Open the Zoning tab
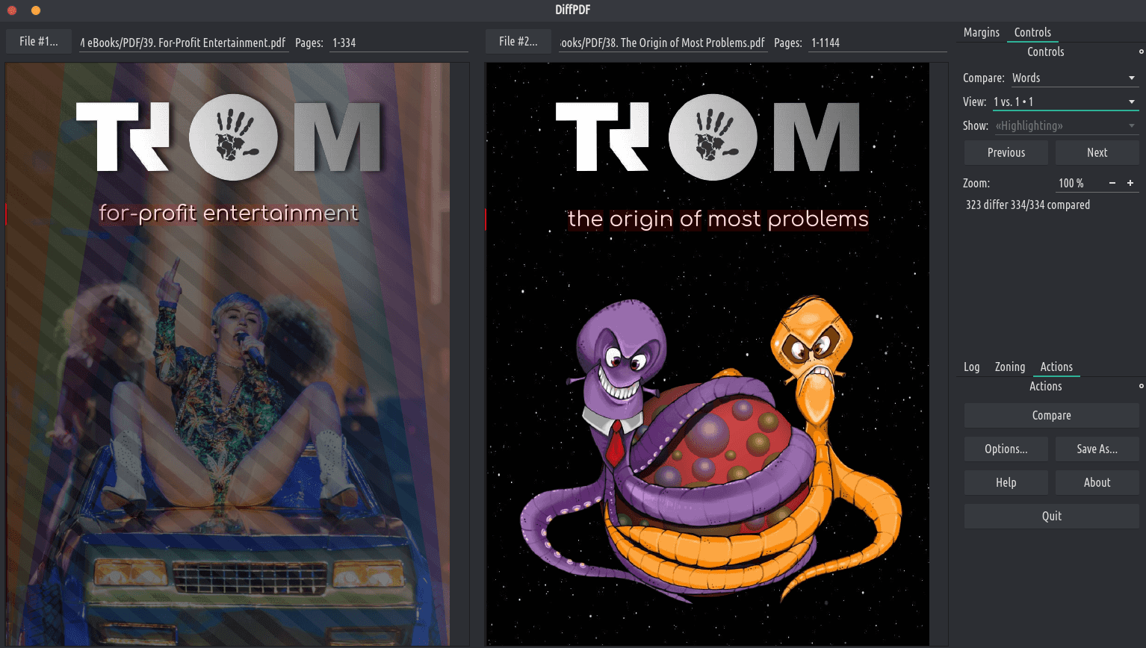 pos(1009,367)
